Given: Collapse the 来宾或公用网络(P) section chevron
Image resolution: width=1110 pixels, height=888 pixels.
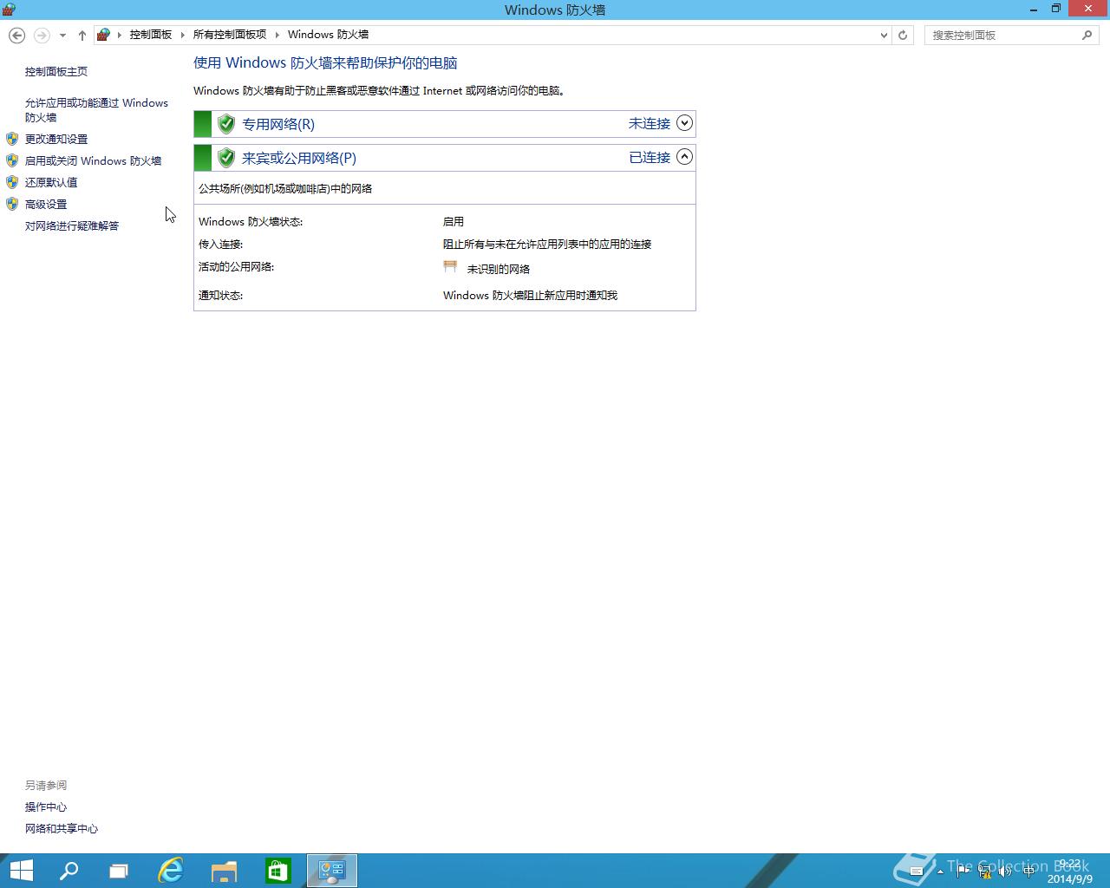Looking at the screenshot, I should (684, 157).
